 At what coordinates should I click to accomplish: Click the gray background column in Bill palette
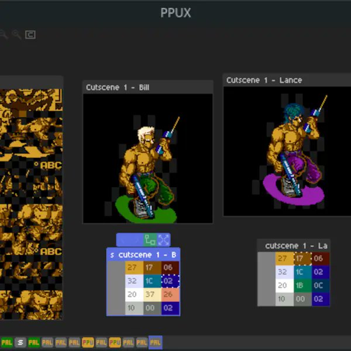pyautogui.click(x=116, y=288)
